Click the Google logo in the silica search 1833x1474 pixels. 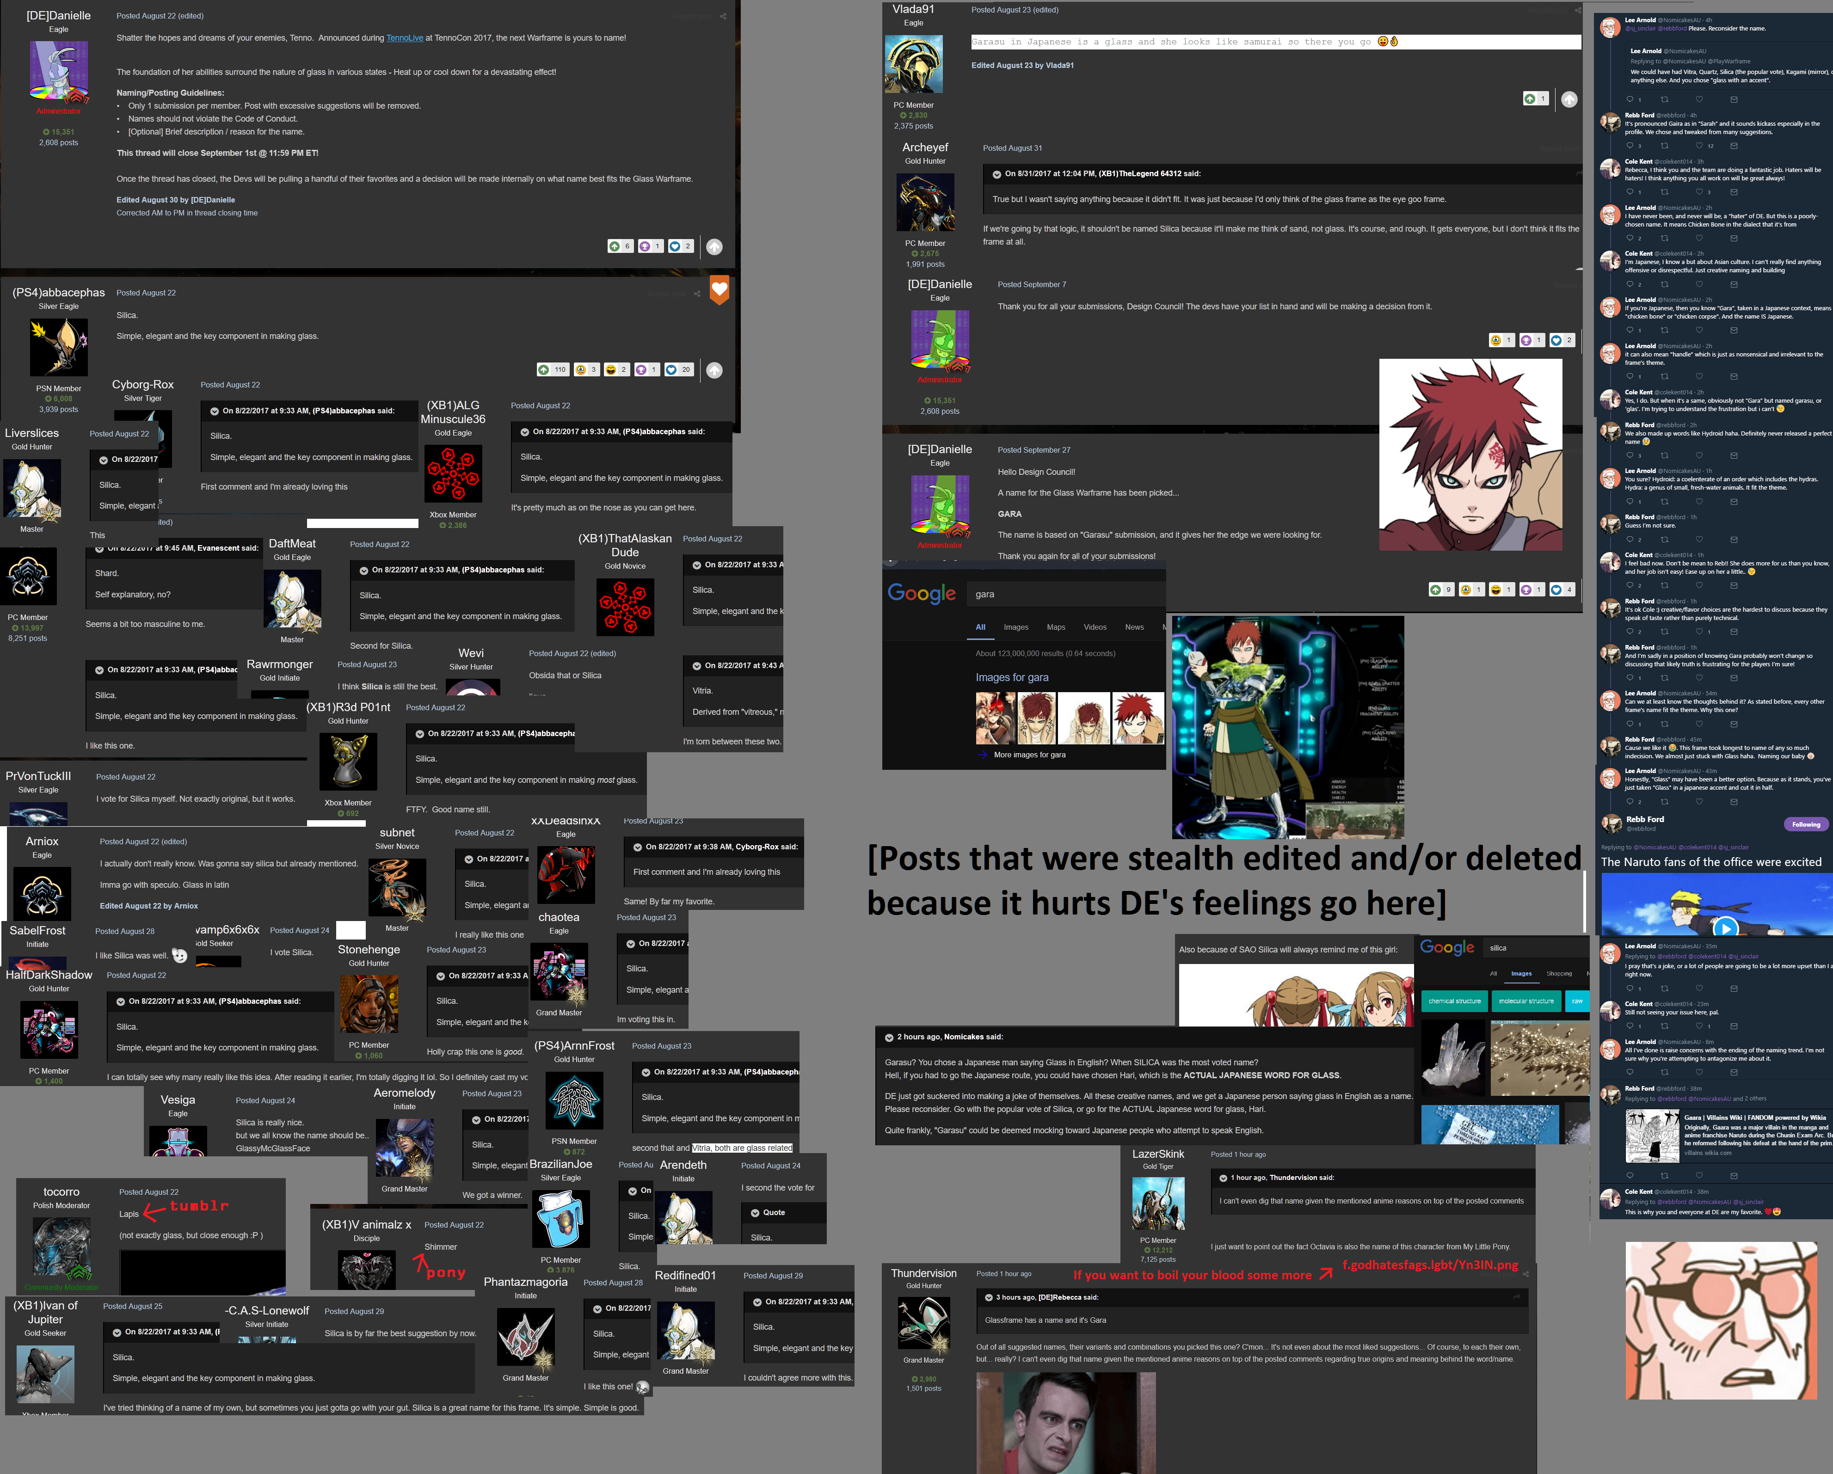(1447, 948)
